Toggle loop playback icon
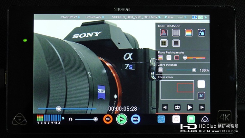245x138 pixels. click(177, 107)
